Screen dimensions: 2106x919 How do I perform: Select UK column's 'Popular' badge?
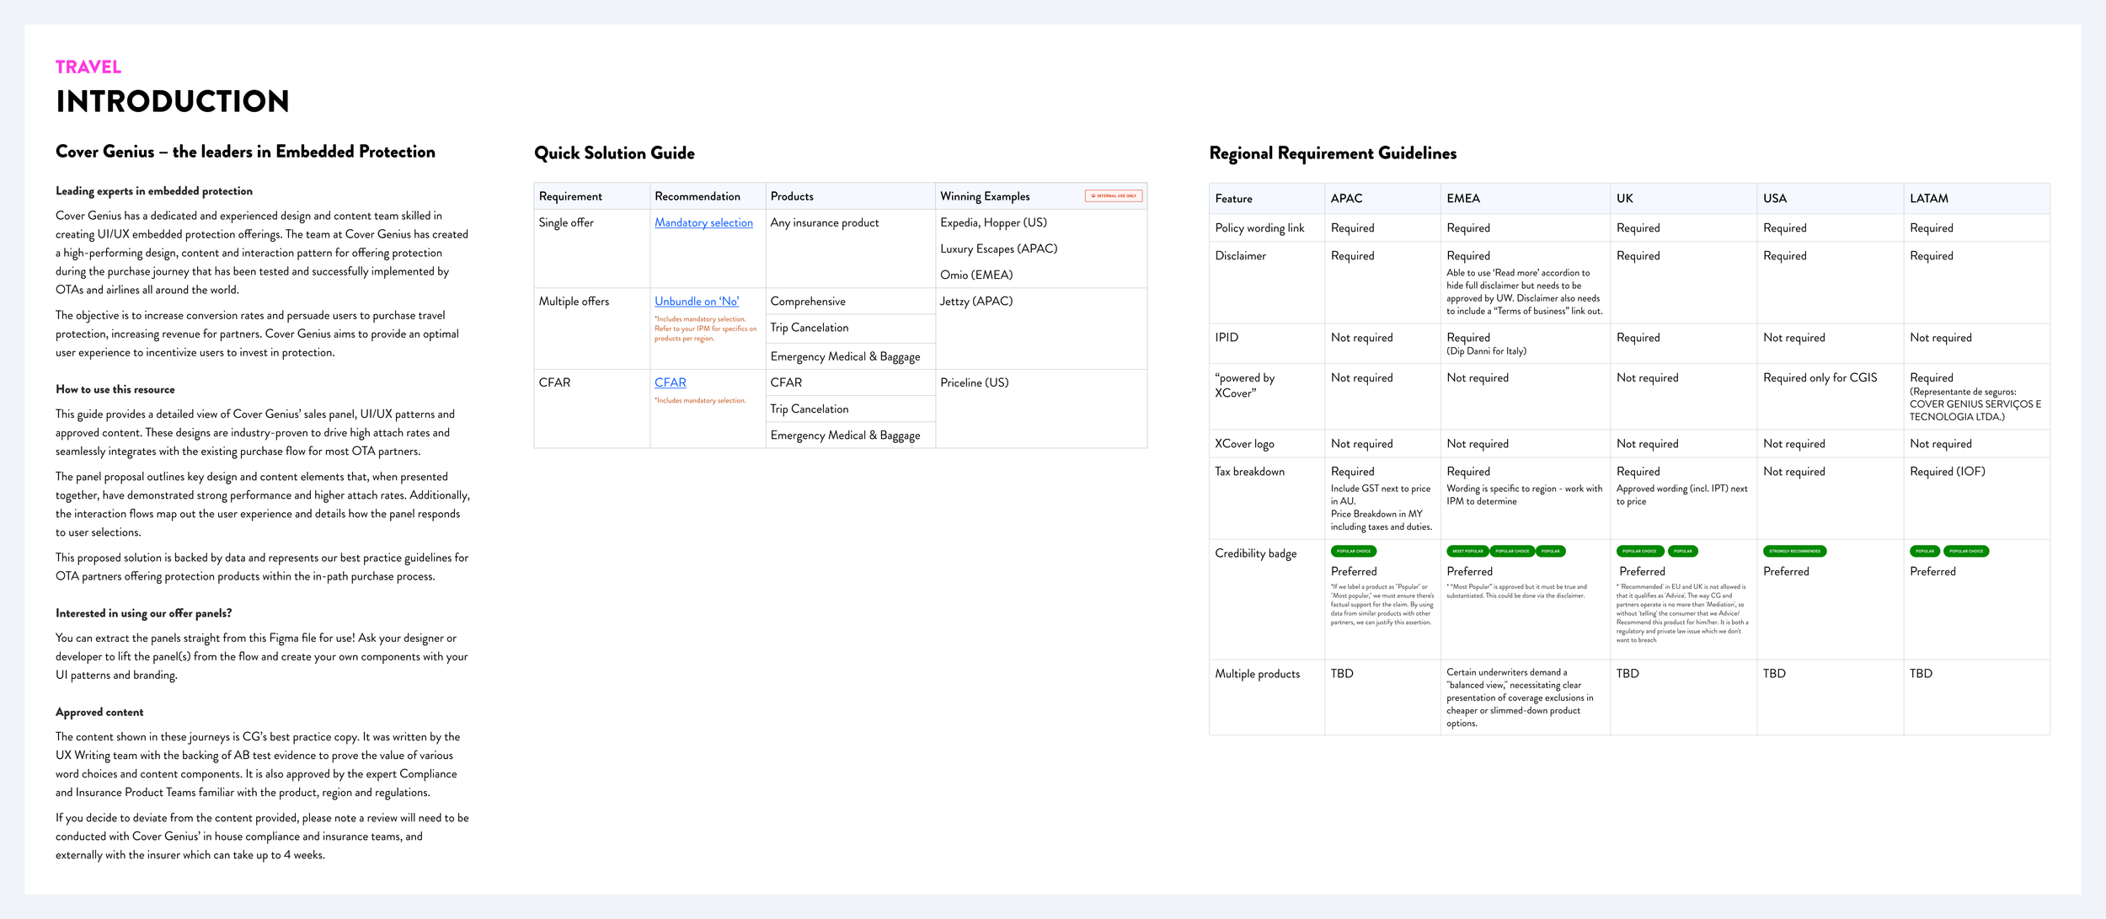click(x=1683, y=552)
